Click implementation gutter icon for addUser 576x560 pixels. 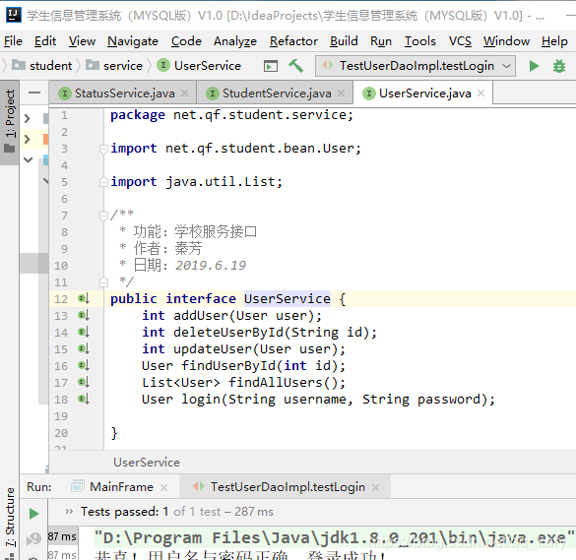click(84, 315)
